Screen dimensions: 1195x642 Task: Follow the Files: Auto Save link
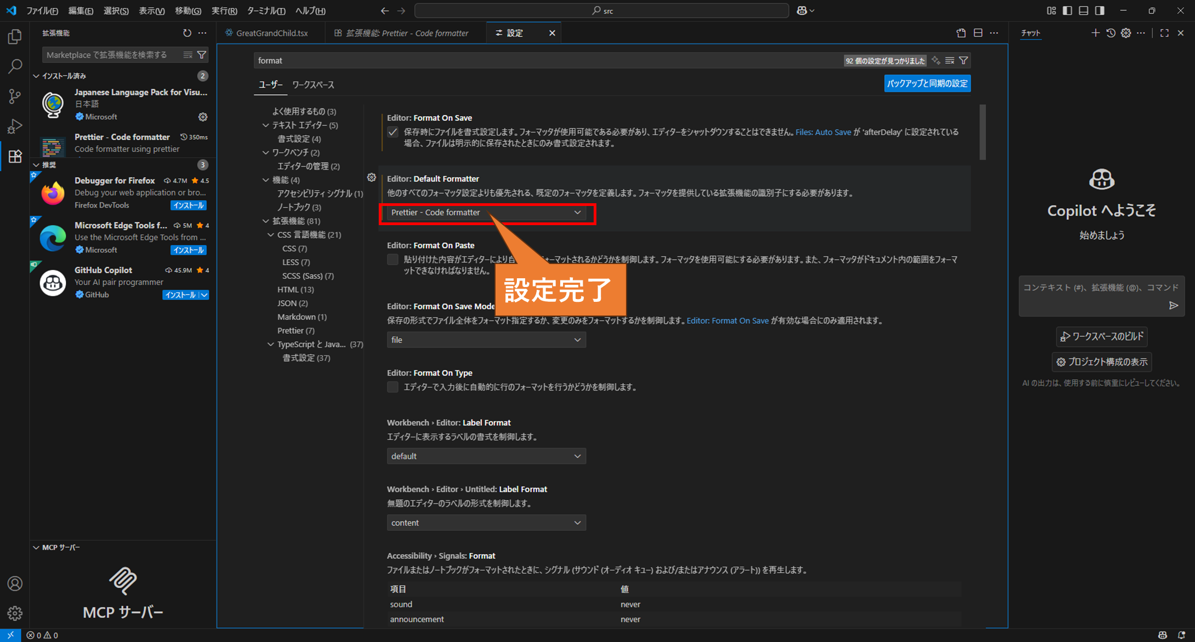click(823, 132)
